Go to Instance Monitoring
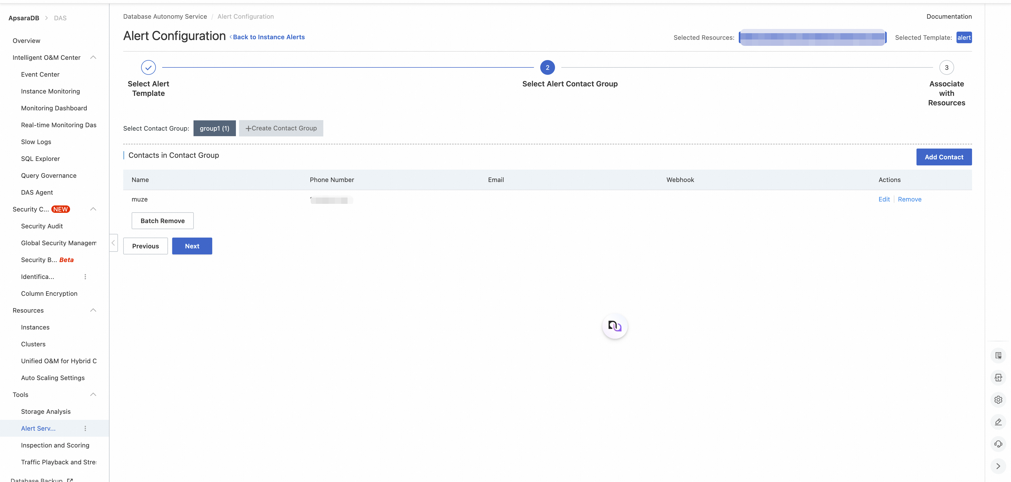1011x482 pixels. click(x=51, y=91)
